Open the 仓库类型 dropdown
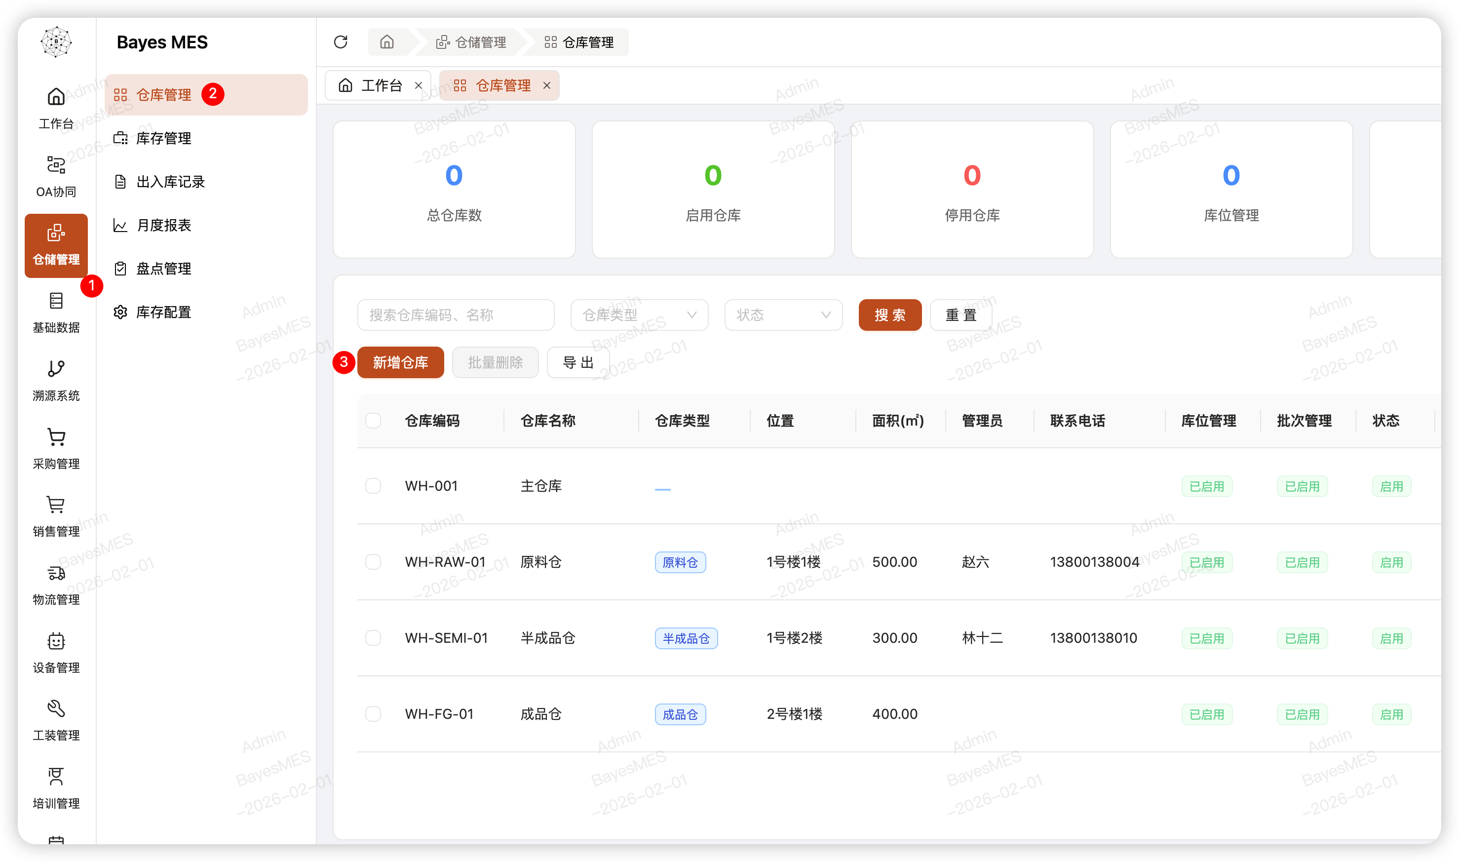Screen dimensions: 1459x862 [639, 315]
